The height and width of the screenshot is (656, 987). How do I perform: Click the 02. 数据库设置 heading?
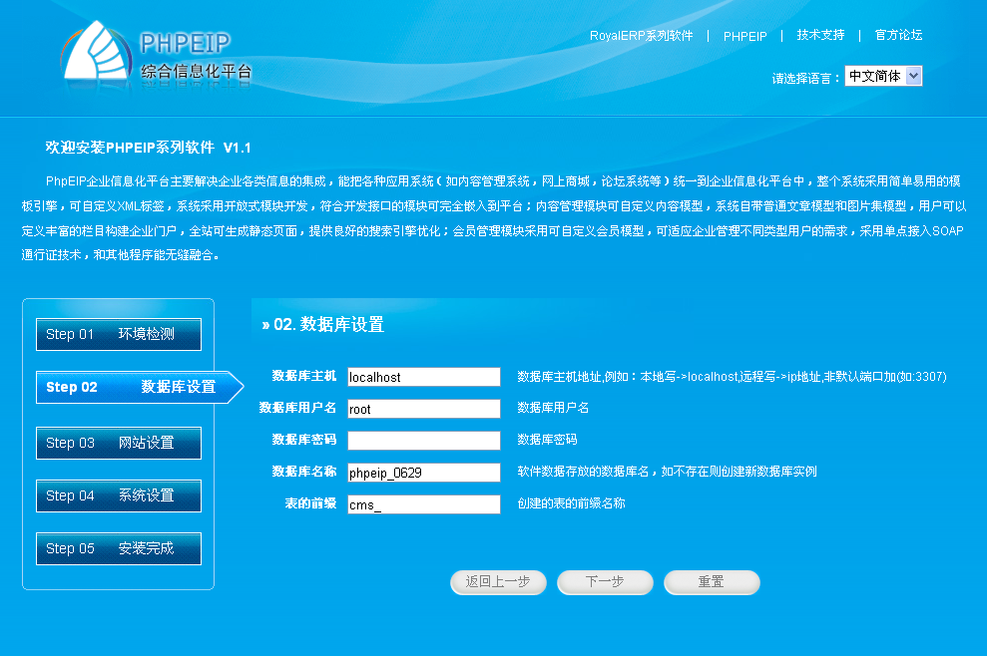point(323,325)
